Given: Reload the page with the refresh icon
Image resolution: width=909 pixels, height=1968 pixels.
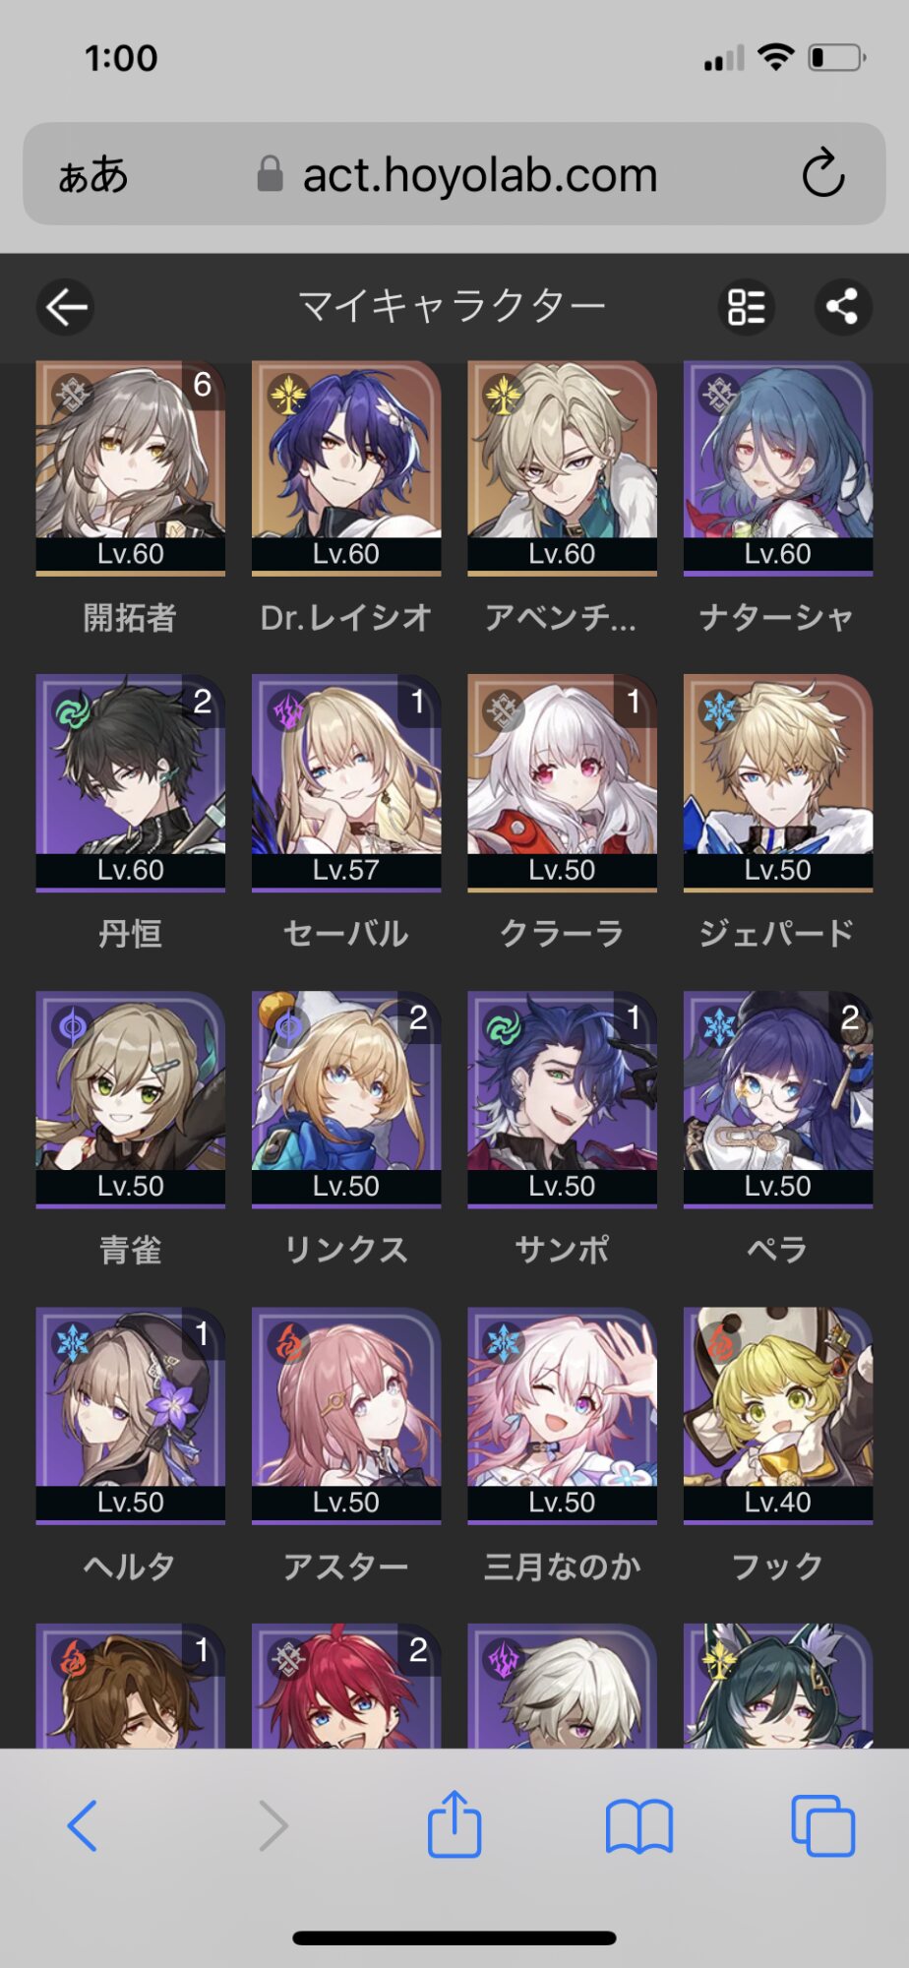Looking at the screenshot, I should [x=823, y=174].
